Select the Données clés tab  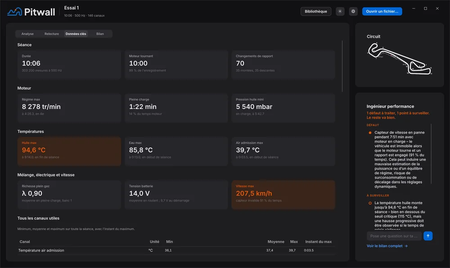[76, 34]
